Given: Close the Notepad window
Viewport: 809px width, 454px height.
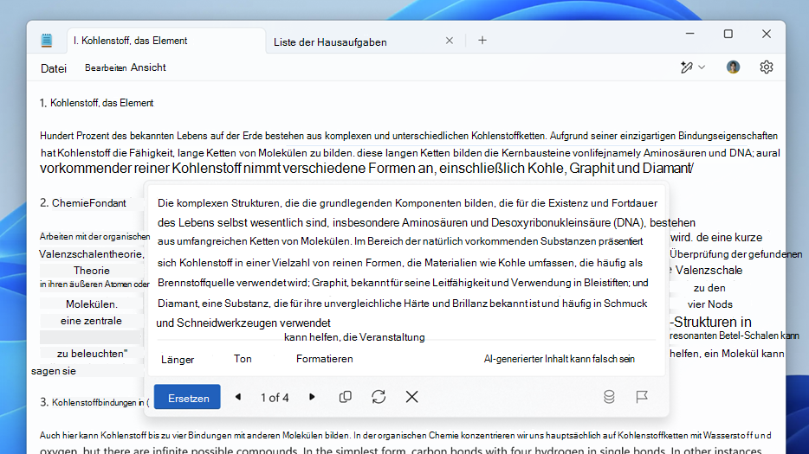Looking at the screenshot, I should point(767,34).
